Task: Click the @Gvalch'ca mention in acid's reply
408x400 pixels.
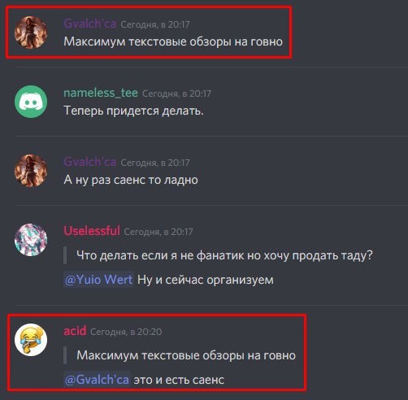Action: pos(98,380)
